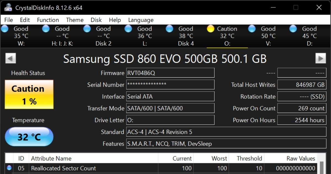This screenshot has height=174, width=331.
Task: Click the ID column header
Action: tap(21, 159)
